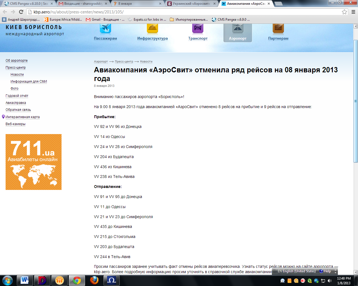Click the Transport car icon
The height and width of the screenshot is (286, 358).
pyautogui.click(x=198, y=28)
